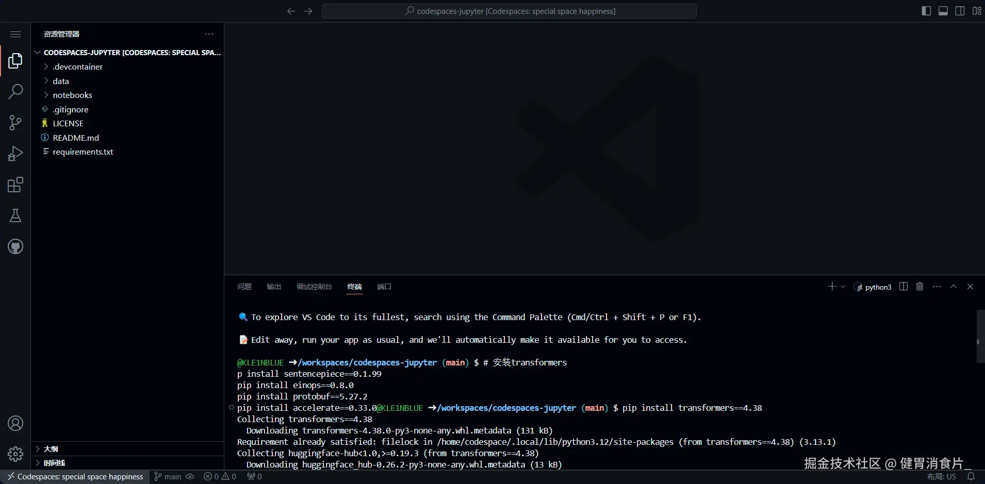This screenshot has width=985, height=484.
Task: Click the terminal scrollbar thumb
Action: (x=980, y=336)
